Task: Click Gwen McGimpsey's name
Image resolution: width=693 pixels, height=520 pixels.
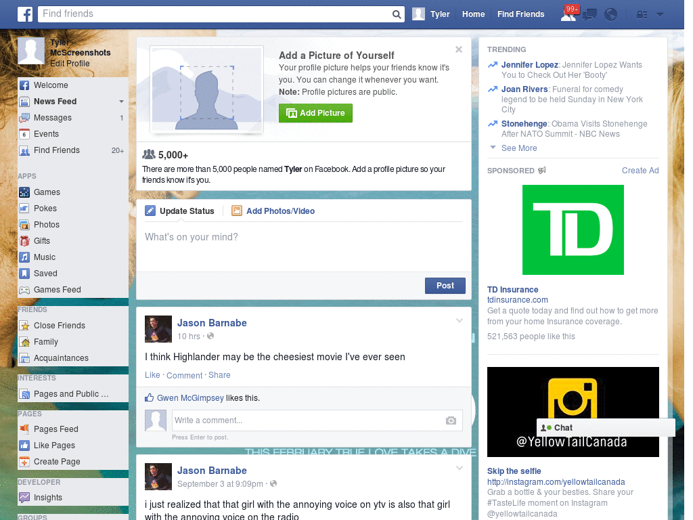Action: pos(190,398)
